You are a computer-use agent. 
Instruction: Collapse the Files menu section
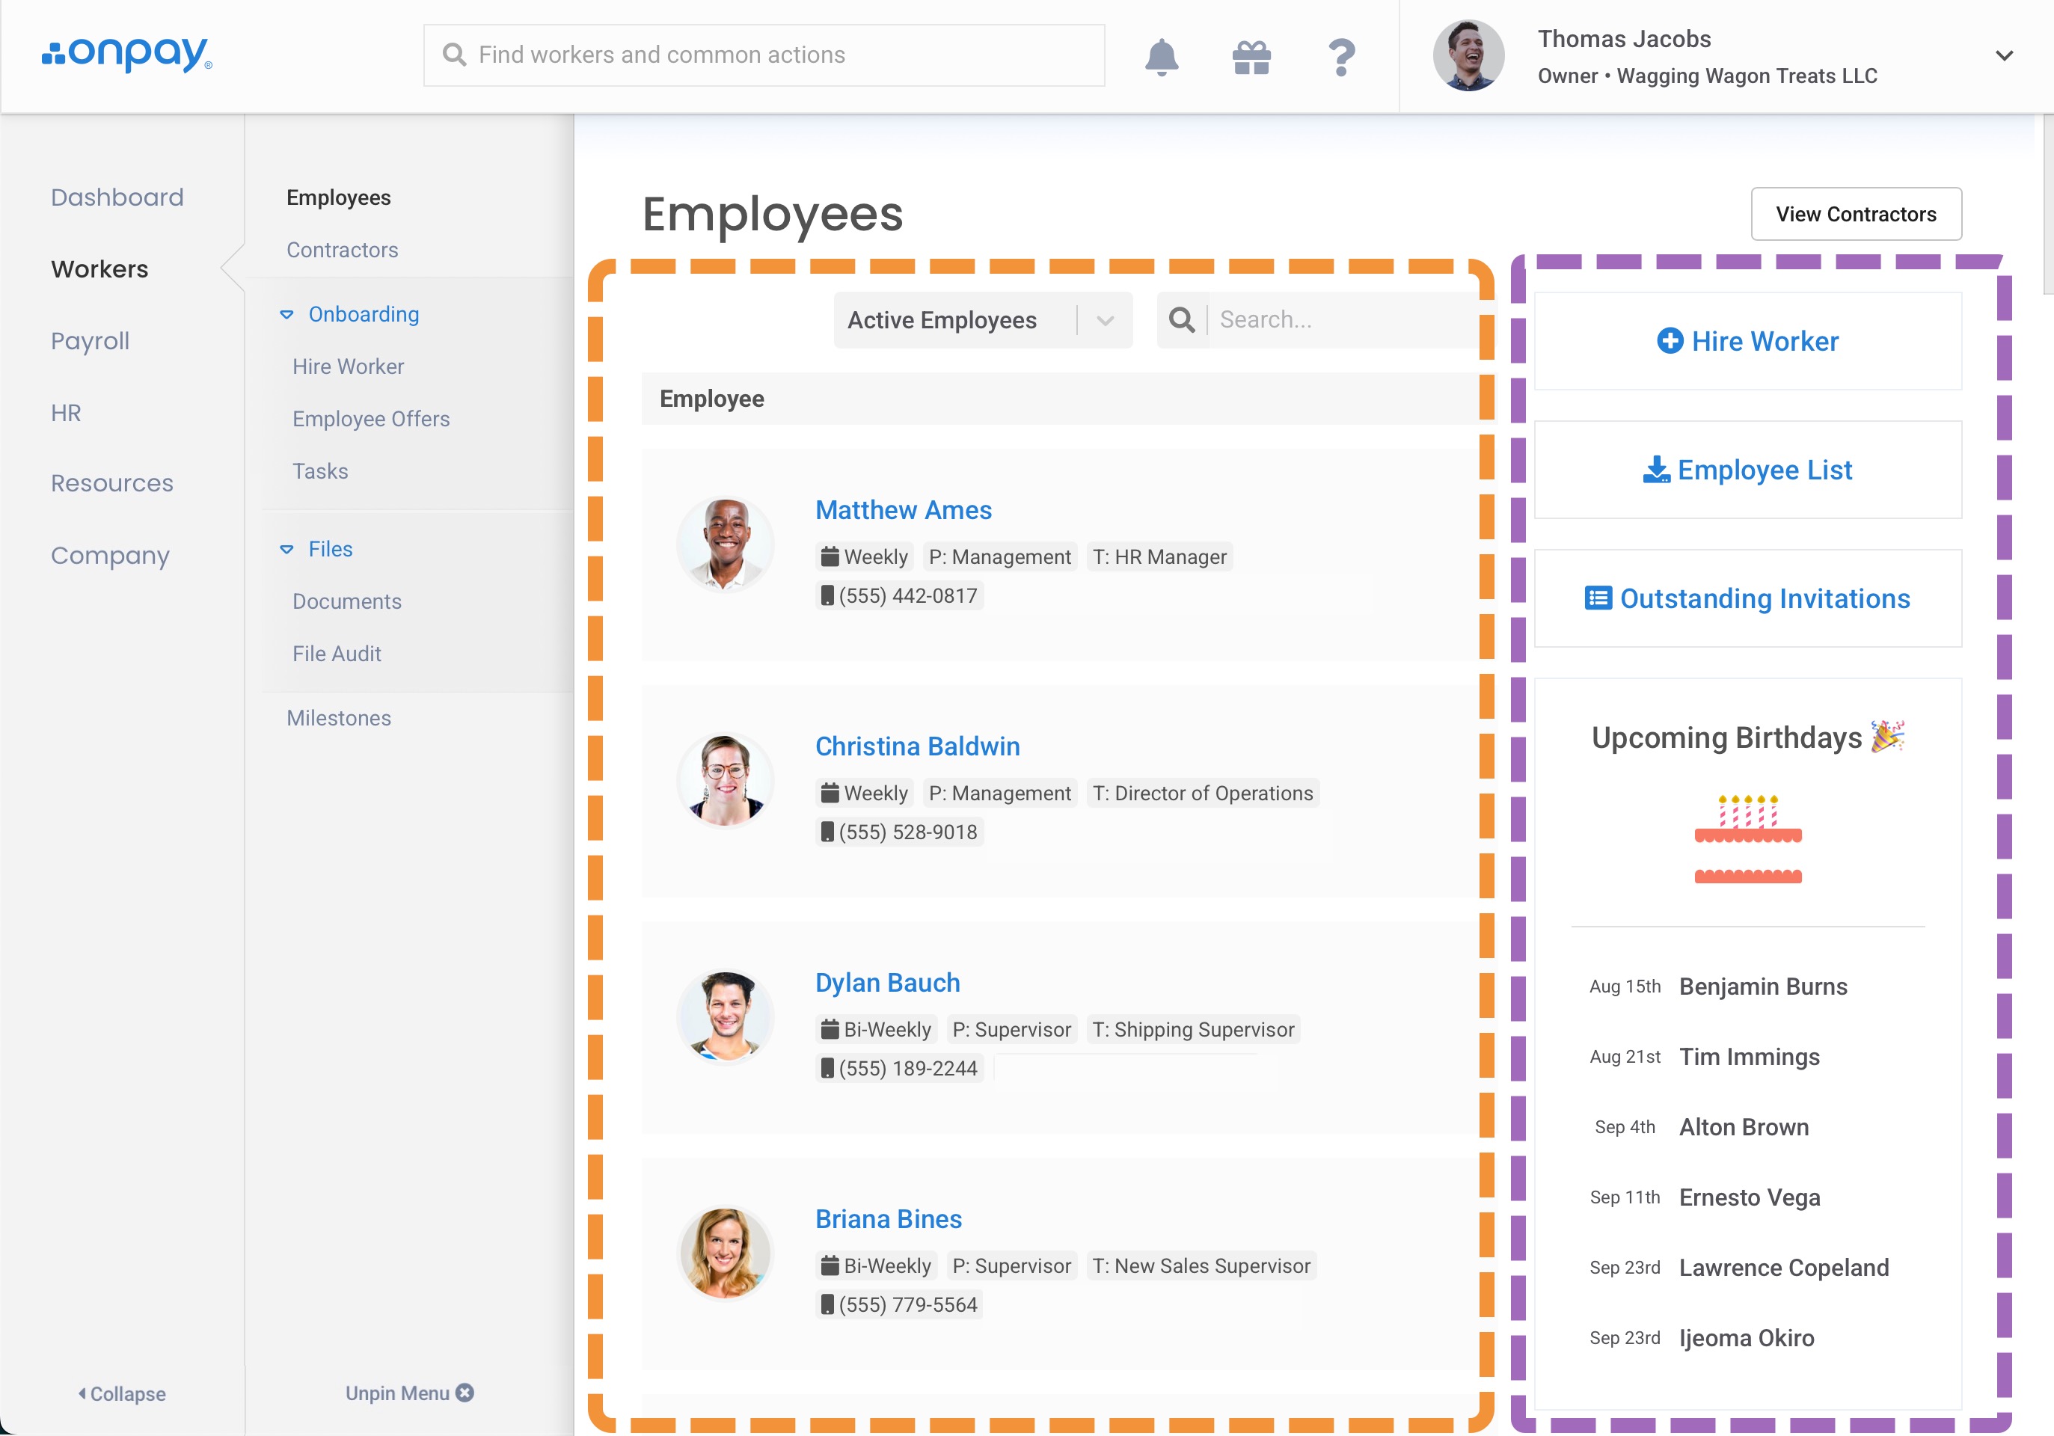coord(286,548)
